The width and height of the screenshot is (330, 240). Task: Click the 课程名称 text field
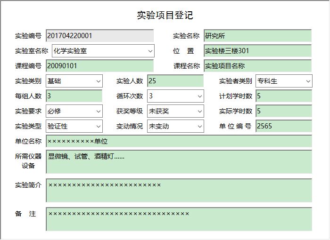[257, 66]
